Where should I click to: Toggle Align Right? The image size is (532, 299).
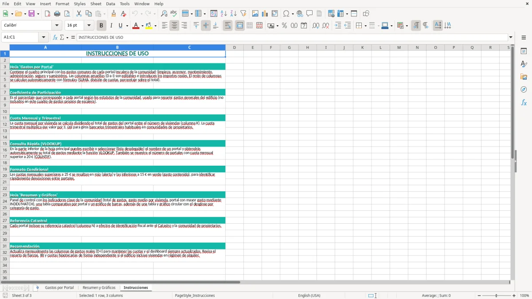click(x=184, y=26)
